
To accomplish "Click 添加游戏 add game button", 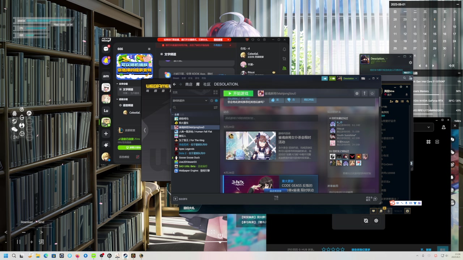I will click(180, 199).
